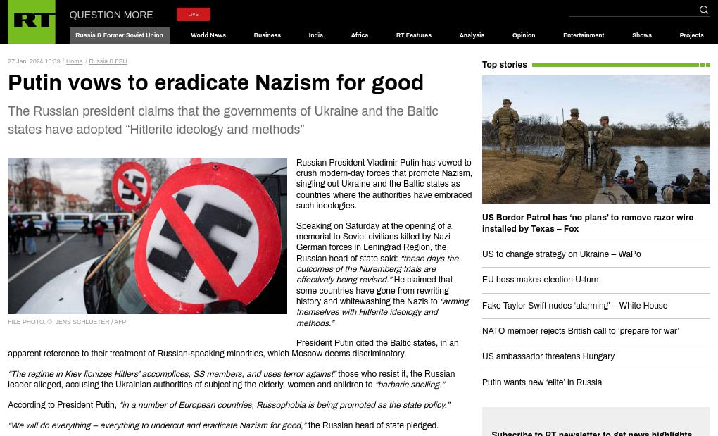Open 'US ambassador threatens Hungary' story
This screenshot has height=436, width=718.
548,356
